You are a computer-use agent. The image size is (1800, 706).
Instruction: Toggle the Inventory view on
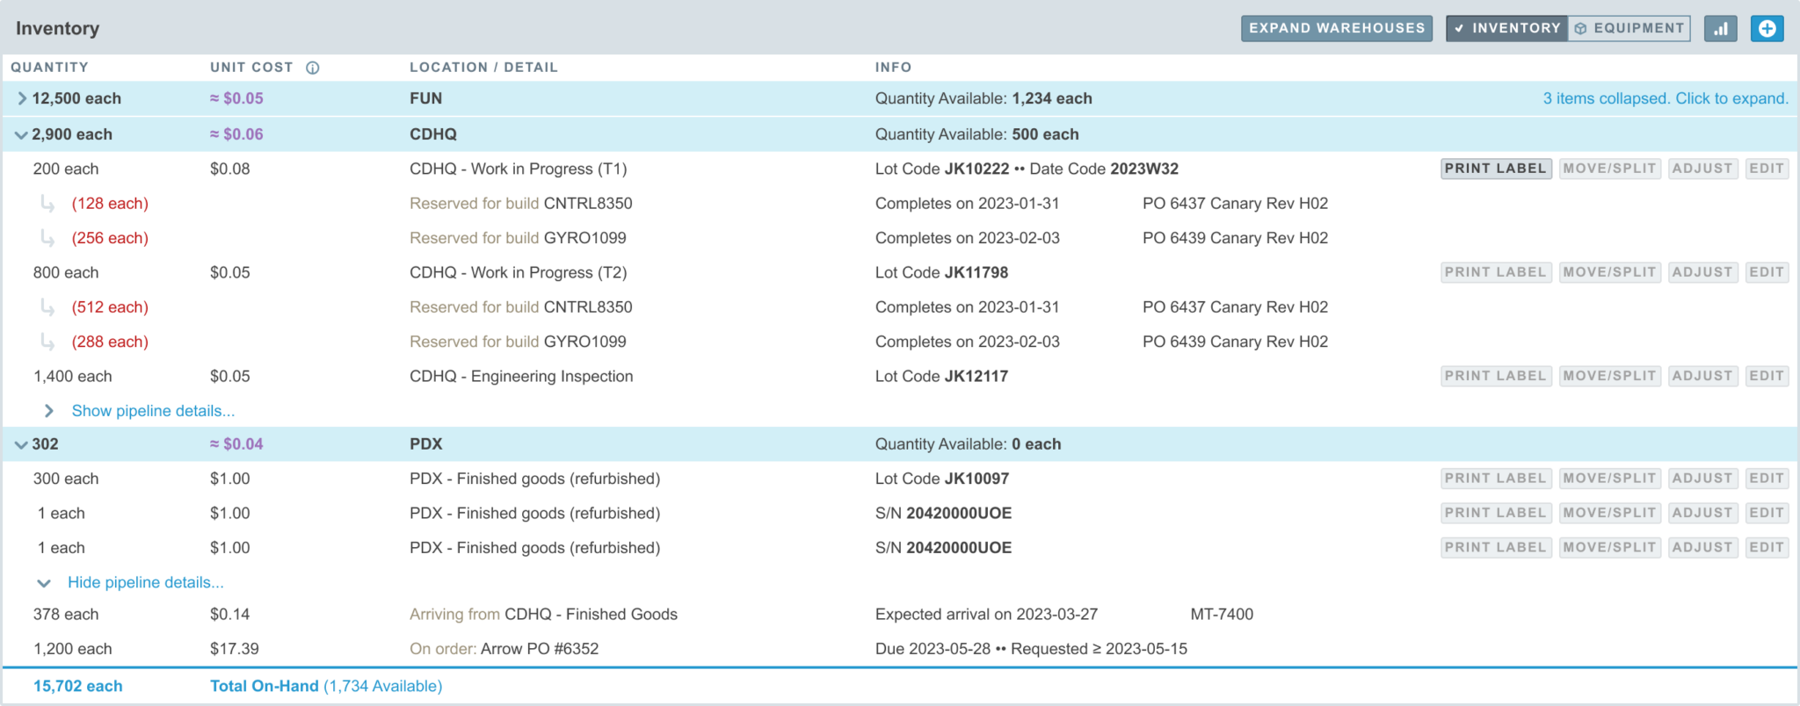[x=1506, y=28]
